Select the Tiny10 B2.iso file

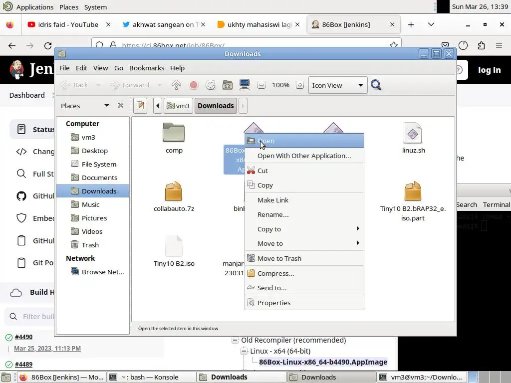pyautogui.click(x=174, y=251)
